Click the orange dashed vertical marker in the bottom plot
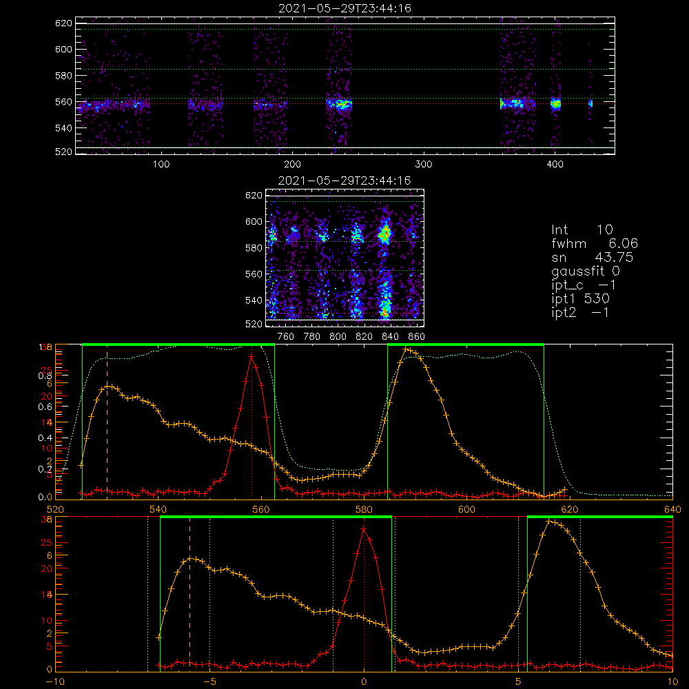Image resolution: width=689 pixels, height=689 pixels. click(190, 593)
